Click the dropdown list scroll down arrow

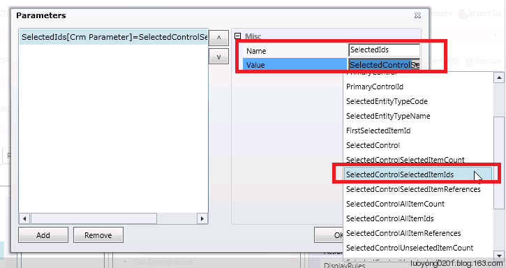[x=499, y=255]
